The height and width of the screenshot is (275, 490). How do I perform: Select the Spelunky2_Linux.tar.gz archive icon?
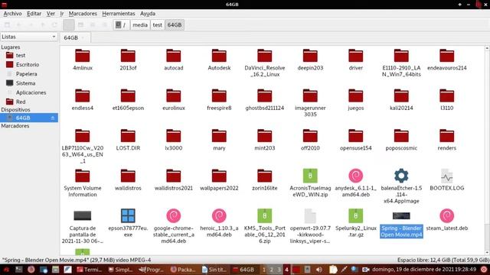355,215
